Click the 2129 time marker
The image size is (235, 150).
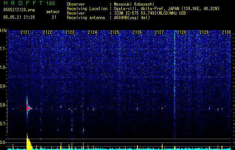click(x=204, y=32)
